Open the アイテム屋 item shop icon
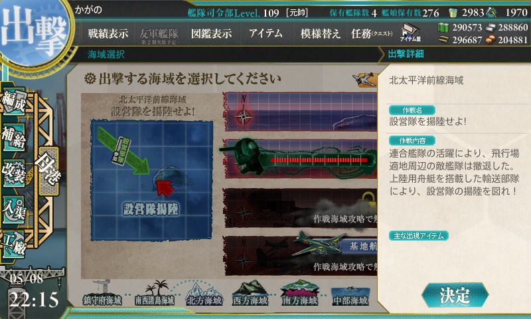Viewport: 531px width, 319px height. click(x=410, y=33)
